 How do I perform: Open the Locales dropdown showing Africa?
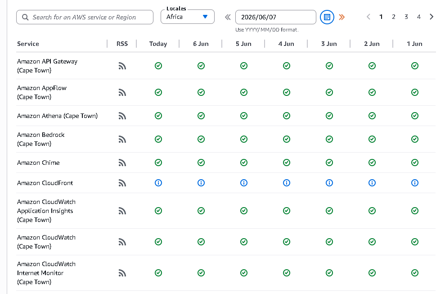[x=188, y=17]
